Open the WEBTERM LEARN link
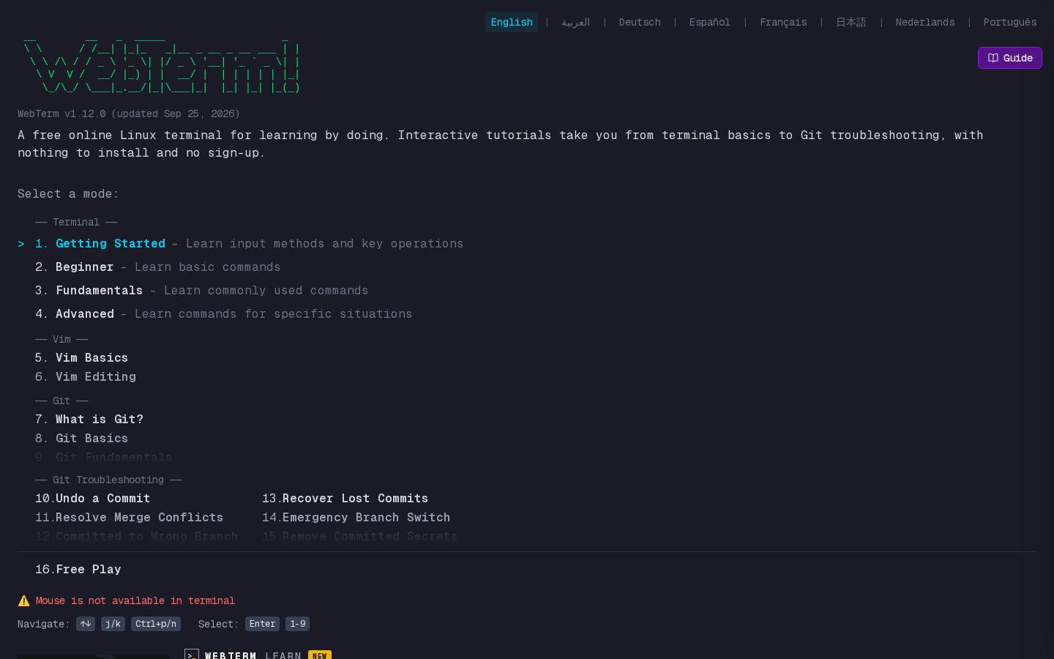This screenshot has height=659, width=1054. [253, 655]
